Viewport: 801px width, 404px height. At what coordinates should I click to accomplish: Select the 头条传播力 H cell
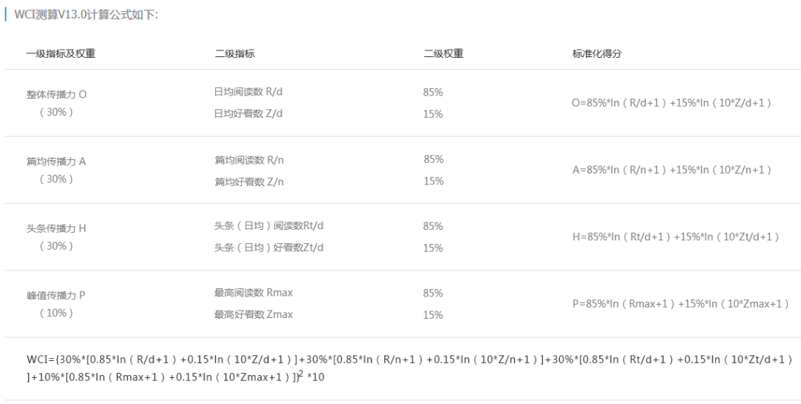pos(56,228)
